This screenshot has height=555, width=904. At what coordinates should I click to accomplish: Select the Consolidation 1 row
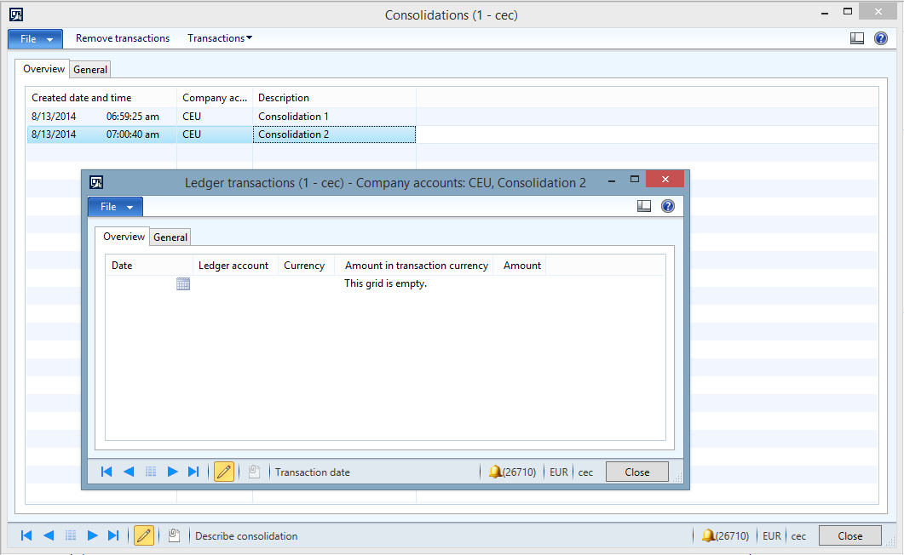[x=293, y=117]
